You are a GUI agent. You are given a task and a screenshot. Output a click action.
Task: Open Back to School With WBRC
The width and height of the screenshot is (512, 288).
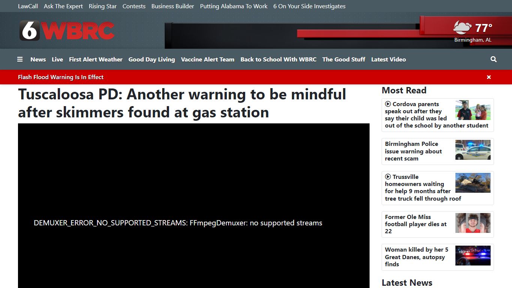278,59
